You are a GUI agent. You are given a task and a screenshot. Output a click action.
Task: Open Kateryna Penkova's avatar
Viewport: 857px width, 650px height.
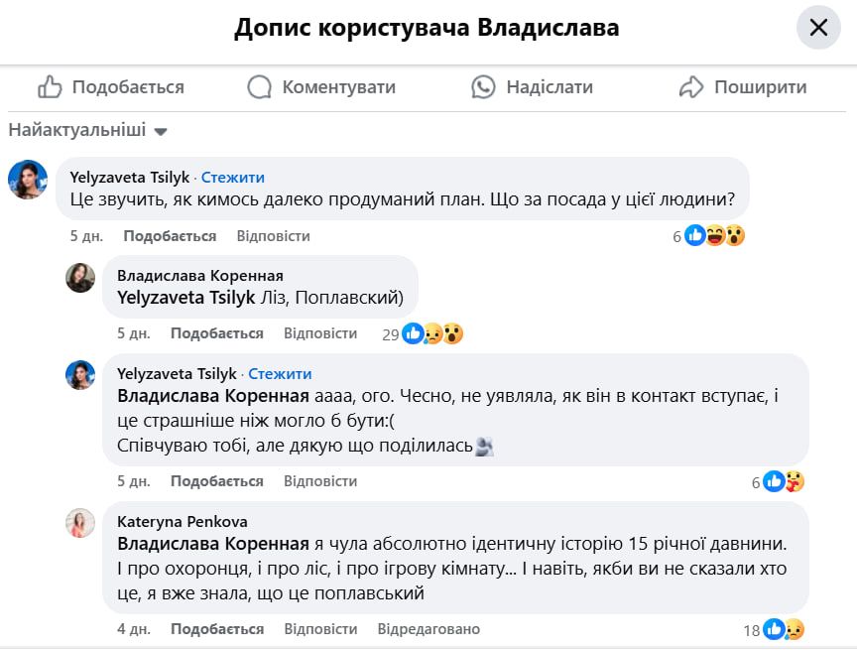point(80,523)
